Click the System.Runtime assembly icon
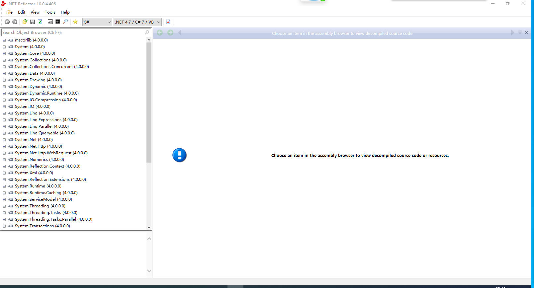 11,186
